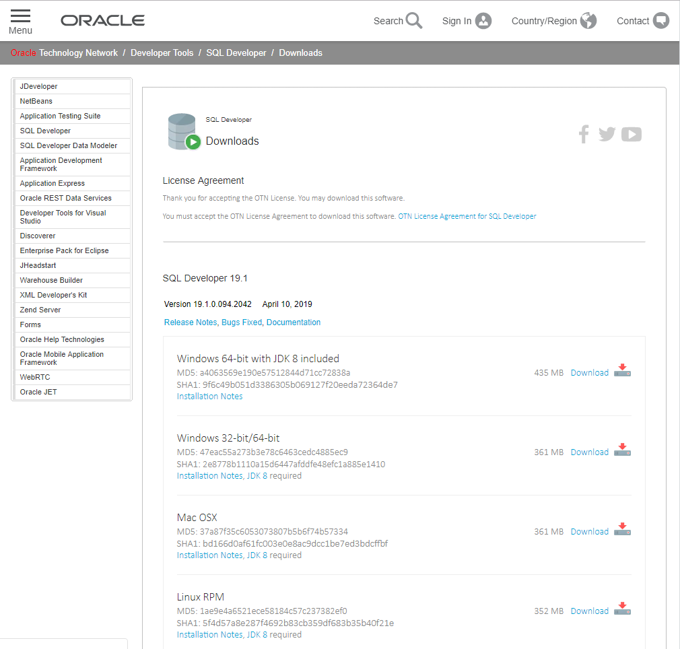The image size is (680, 649).
Task: Open Installation Notes for Windows 64-bit JDK 8
Action: coord(209,397)
